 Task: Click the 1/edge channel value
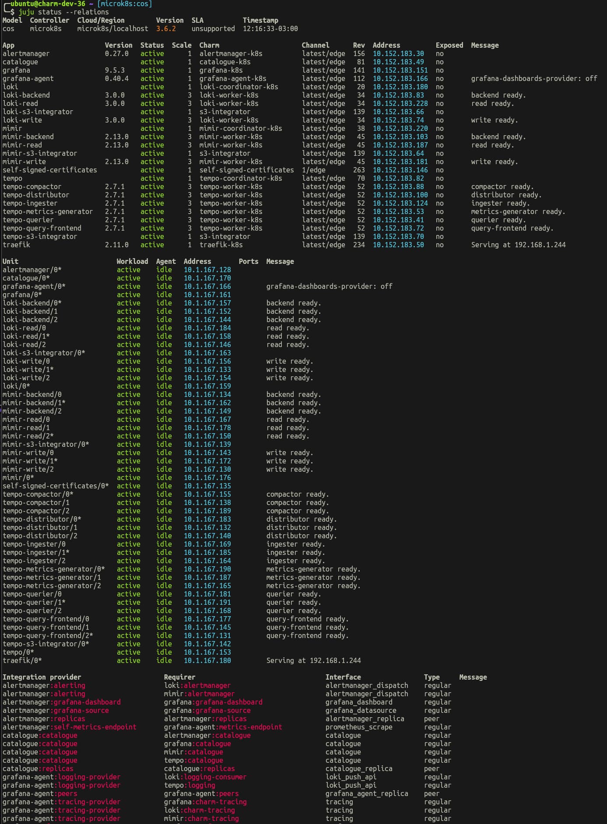pos(313,170)
